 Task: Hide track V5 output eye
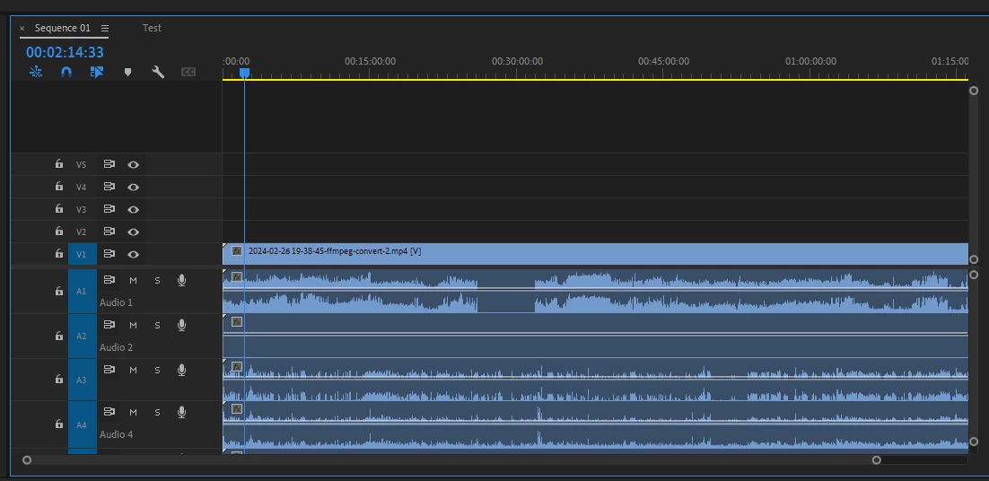[133, 164]
